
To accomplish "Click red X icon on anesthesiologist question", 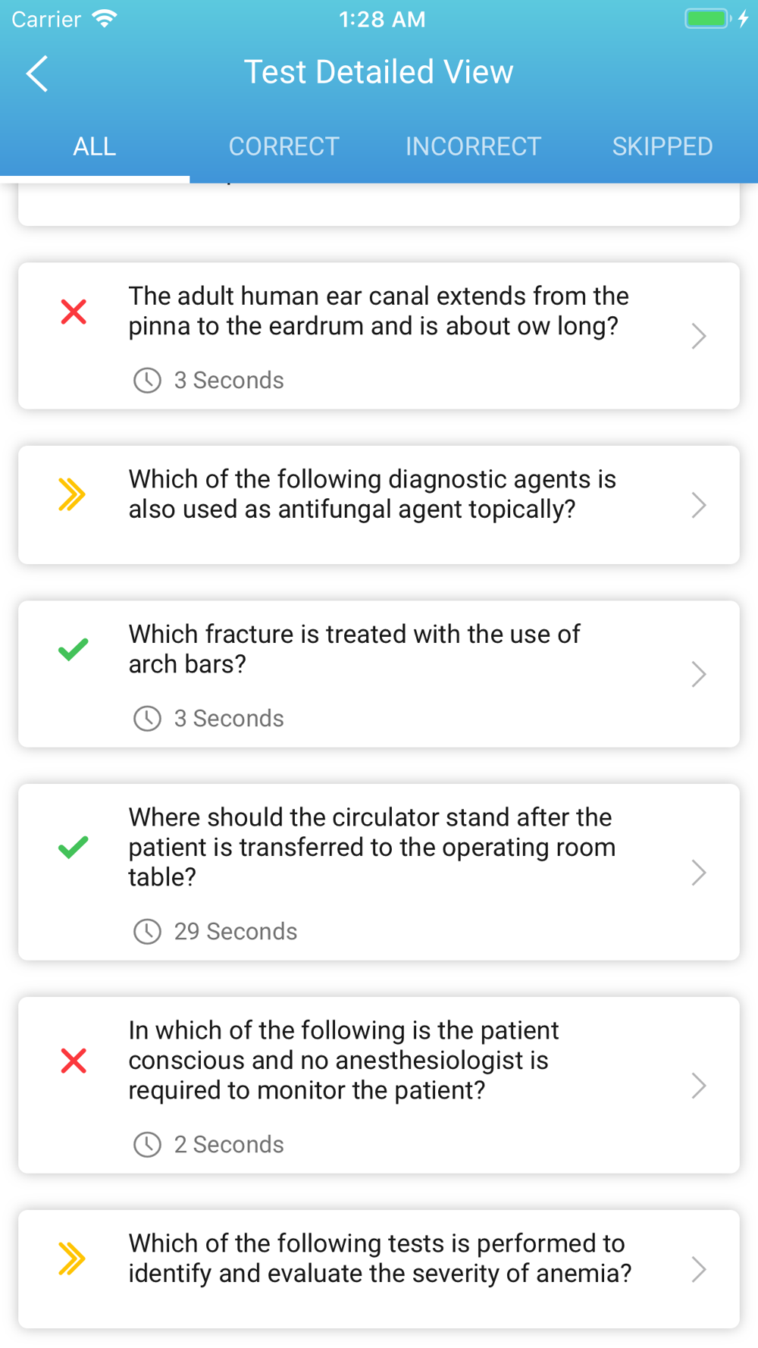I will (x=74, y=1061).
